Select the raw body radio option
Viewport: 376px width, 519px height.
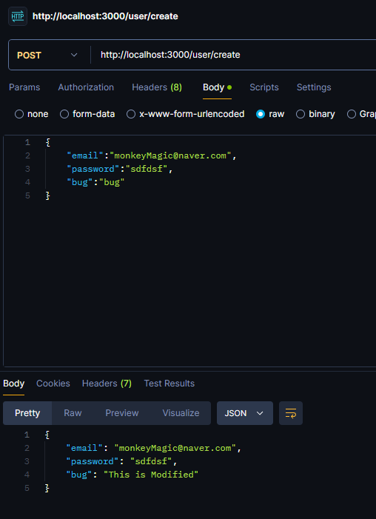click(261, 114)
